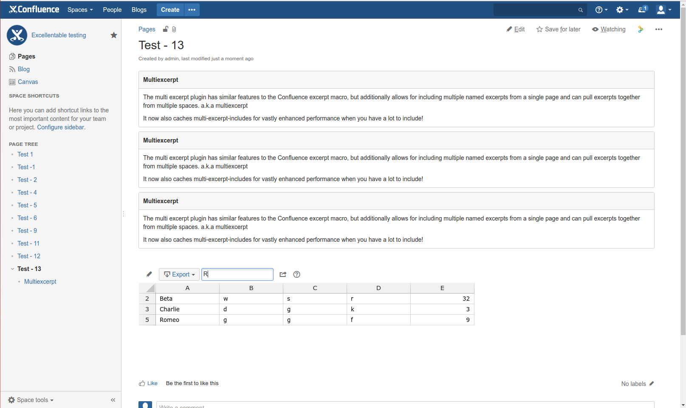Toggle the favourite star for Excellentable testing

[x=114, y=35]
